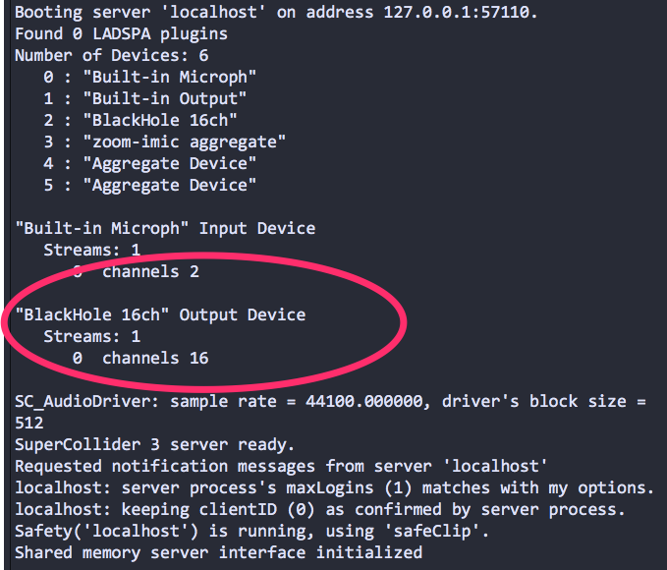Image resolution: width=667 pixels, height=570 pixels.
Task: Click the circled 'BlackHole 16ch Output Device' line
Action: click(x=160, y=314)
